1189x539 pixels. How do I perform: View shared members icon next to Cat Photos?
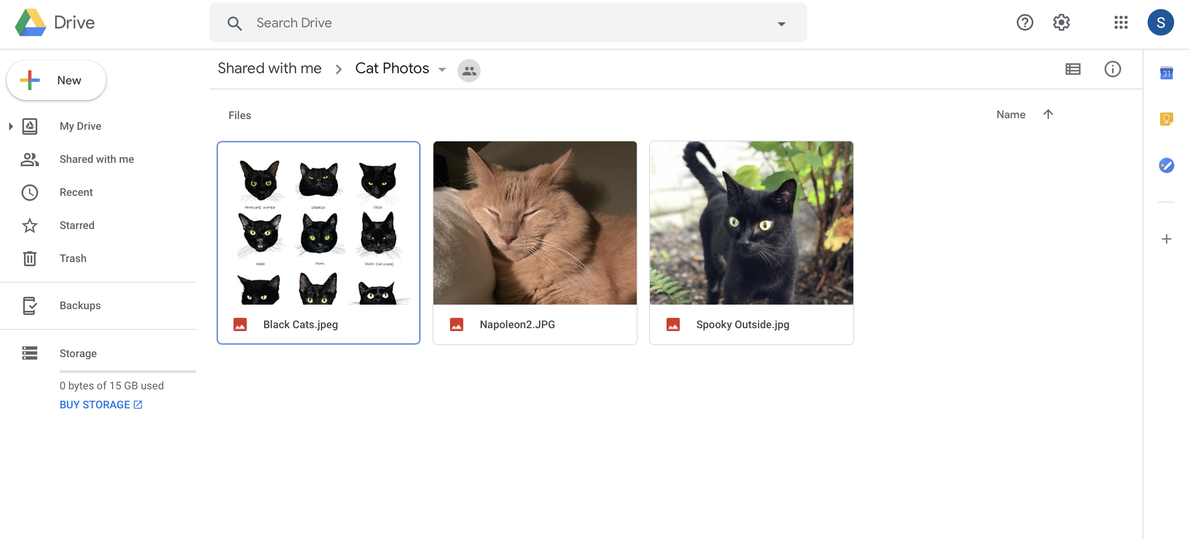pyautogui.click(x=469, y=71)
